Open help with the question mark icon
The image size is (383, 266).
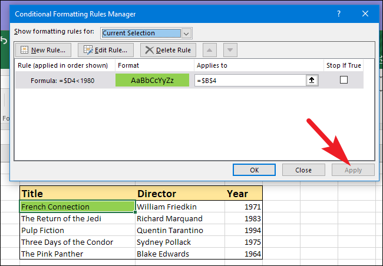339,14
